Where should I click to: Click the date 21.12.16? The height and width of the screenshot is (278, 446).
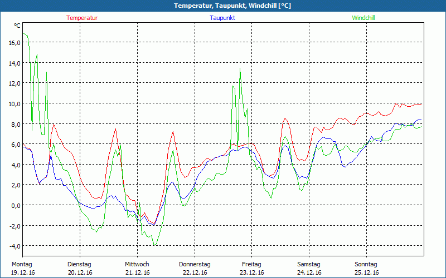[x=138, y=272]
